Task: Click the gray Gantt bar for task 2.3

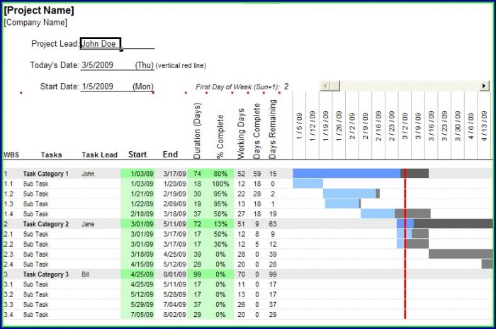Action: pyautogui.click(x=461, y=254)
